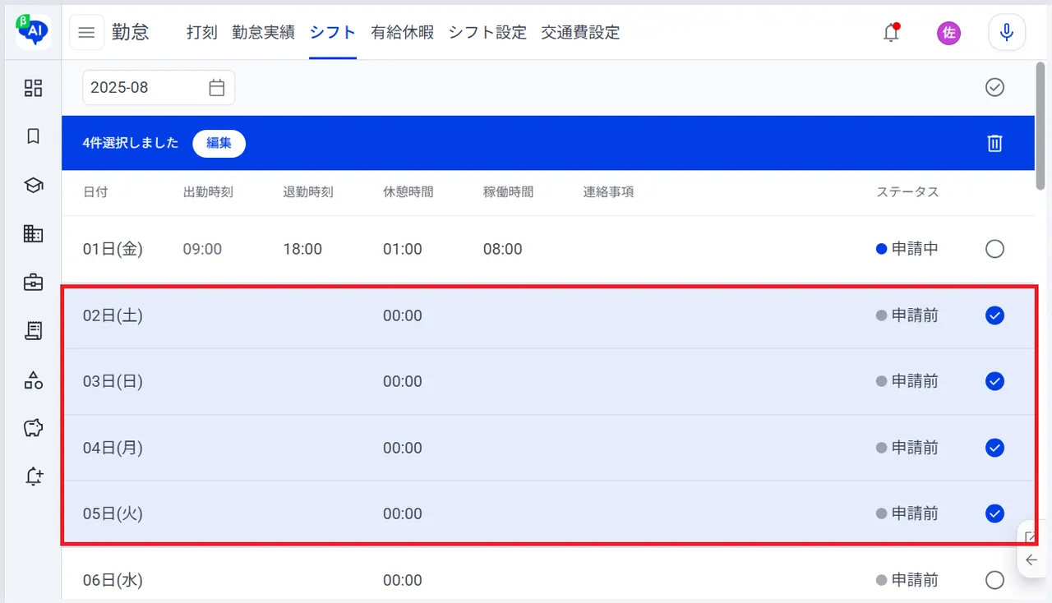The image size is (1052, 603).
Task: Click the 編集 button
Action: coord(219,143)
